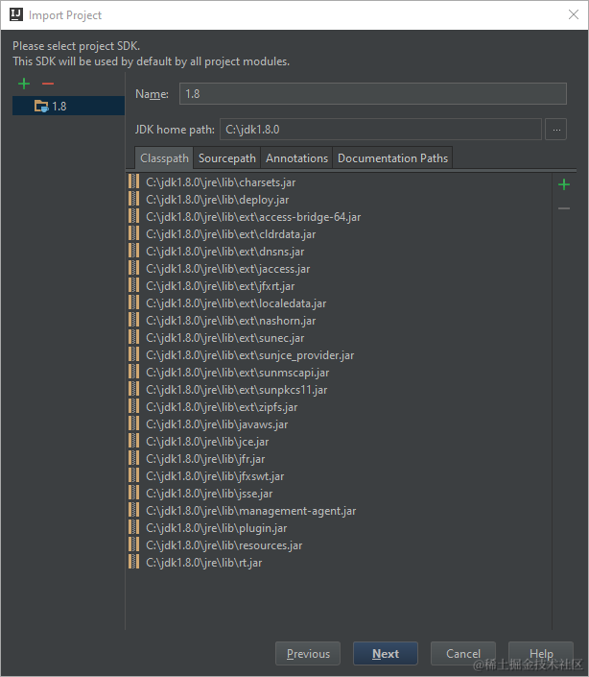The image size is (589, 677).
Task: Open Help for this dialog
Action: click(541, 654)
